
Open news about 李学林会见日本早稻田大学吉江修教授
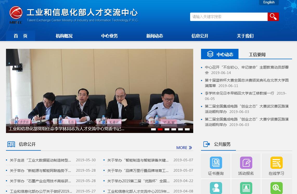point(240,93)
